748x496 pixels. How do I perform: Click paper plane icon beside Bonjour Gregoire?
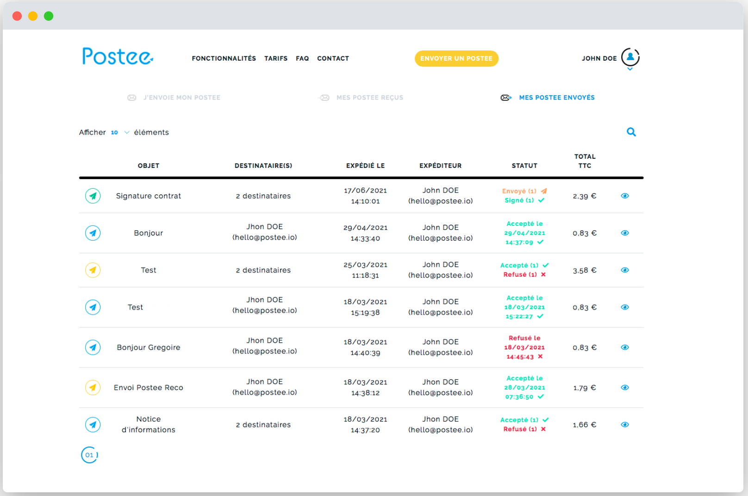pyautogui.click(x=93, y=347)
